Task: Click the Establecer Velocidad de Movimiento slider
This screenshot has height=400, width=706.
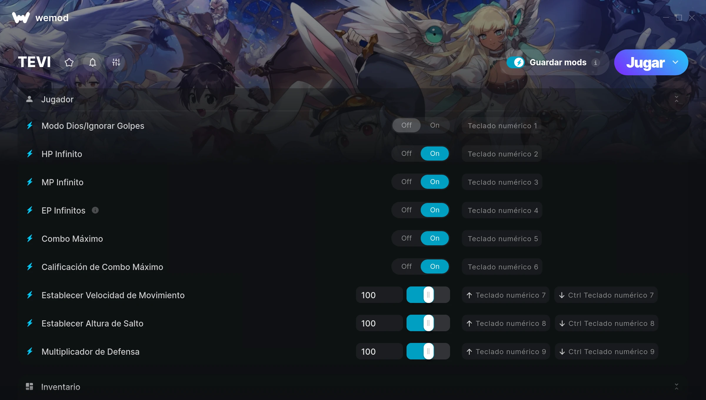Action: point(428,295)
